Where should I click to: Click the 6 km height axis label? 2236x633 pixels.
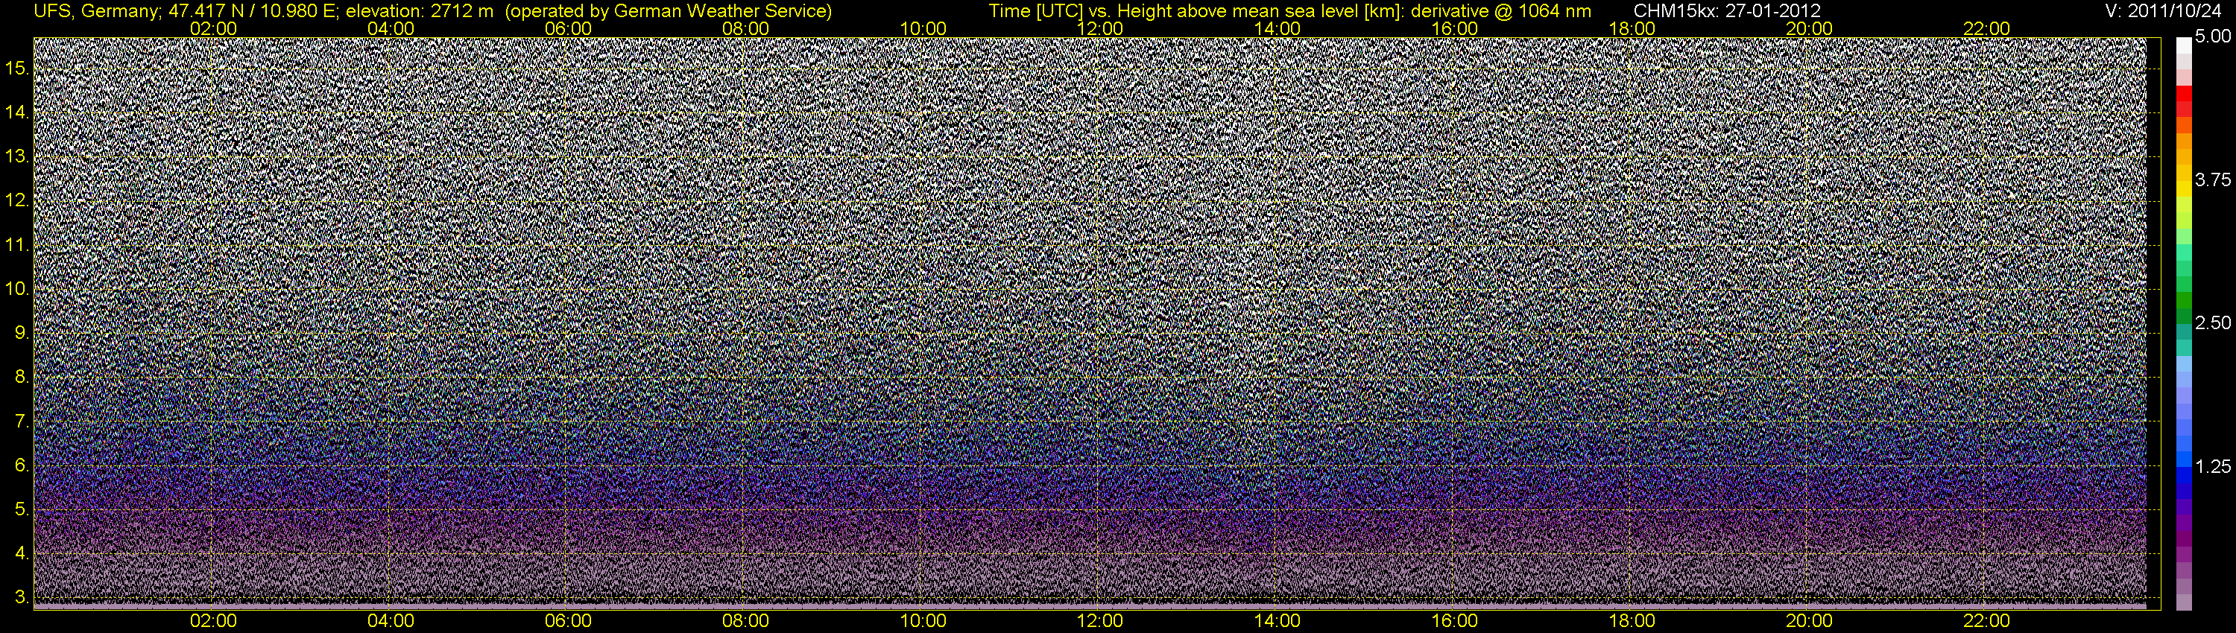coord(21,465)
